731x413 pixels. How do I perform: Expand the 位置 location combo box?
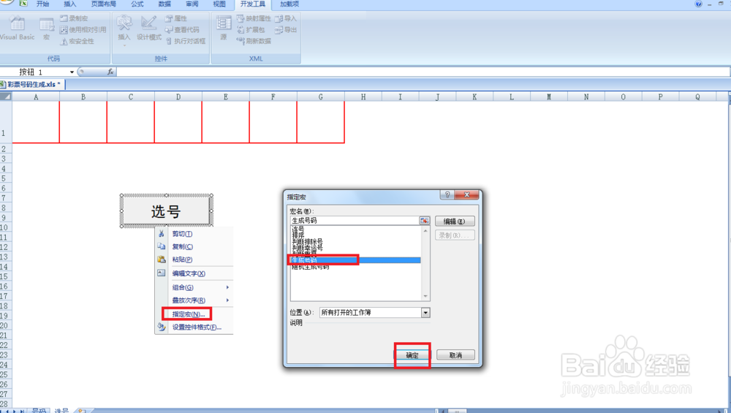(425, 313)
